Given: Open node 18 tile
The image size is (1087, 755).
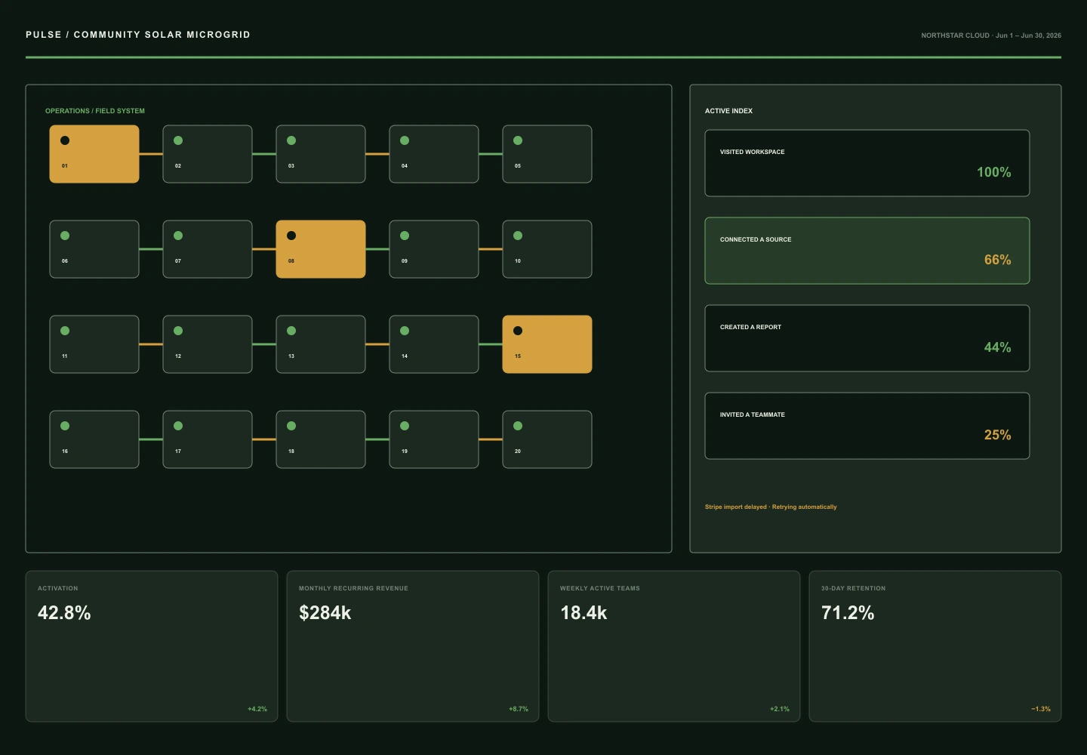Looking at the screenshot, I should [321, 439].
